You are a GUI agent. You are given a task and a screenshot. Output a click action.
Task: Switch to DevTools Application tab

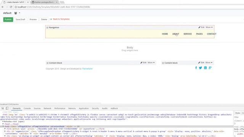click(84, 108)
